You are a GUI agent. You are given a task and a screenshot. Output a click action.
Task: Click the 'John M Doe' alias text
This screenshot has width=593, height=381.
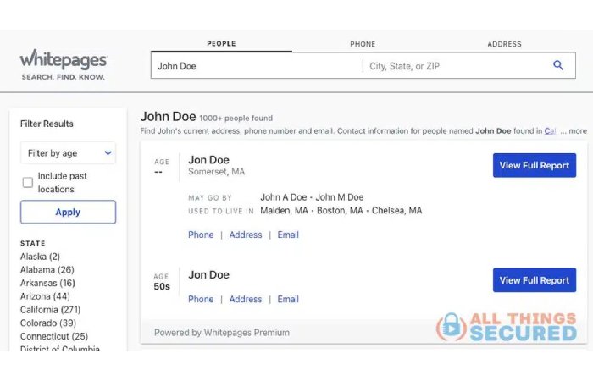[x=339, y=197]
